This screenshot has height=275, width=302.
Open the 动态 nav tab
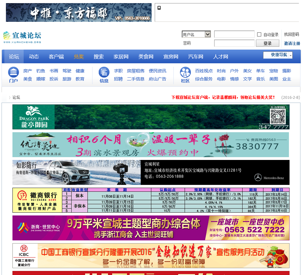pyautogui.click(x=34, y=56)
